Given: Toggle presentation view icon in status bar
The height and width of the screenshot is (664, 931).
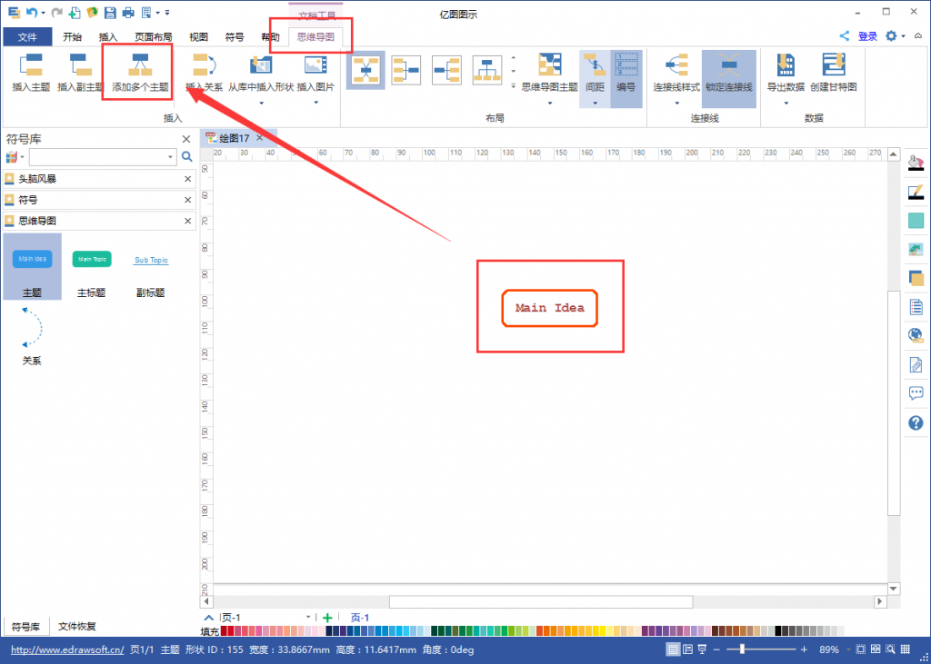Looking at the screenshot, I should tap(703, 649).
